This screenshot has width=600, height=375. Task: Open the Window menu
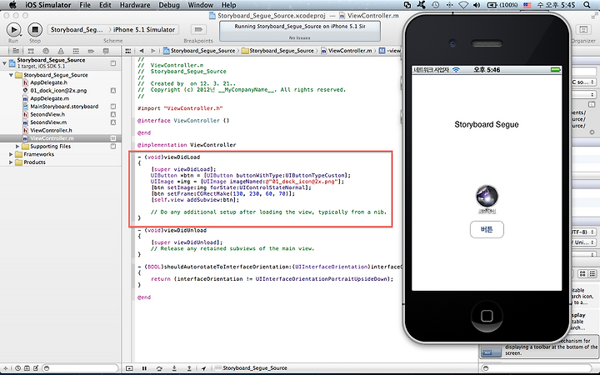201,5
